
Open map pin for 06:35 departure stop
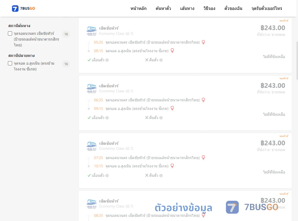pyautogui.click(x=203, y=100)
